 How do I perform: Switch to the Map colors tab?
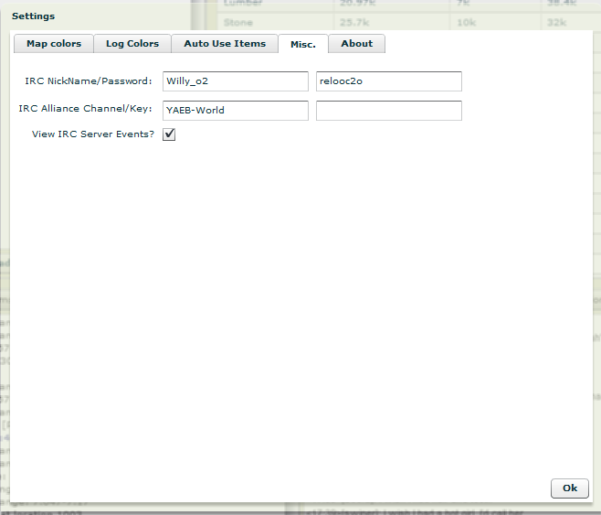pyautogui.click(x=53, y=44)
